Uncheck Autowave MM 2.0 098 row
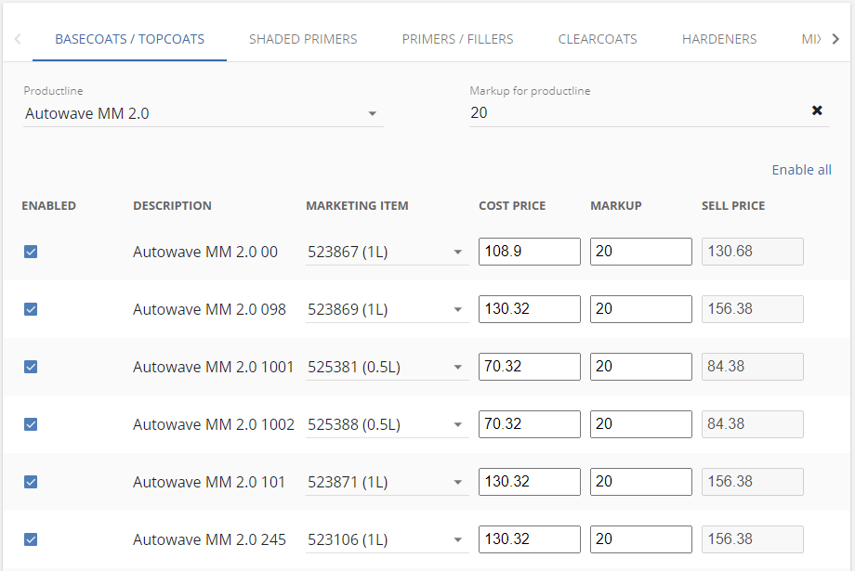Image resolution: width=855 pixels, height=571 pixels. point(31,309)
